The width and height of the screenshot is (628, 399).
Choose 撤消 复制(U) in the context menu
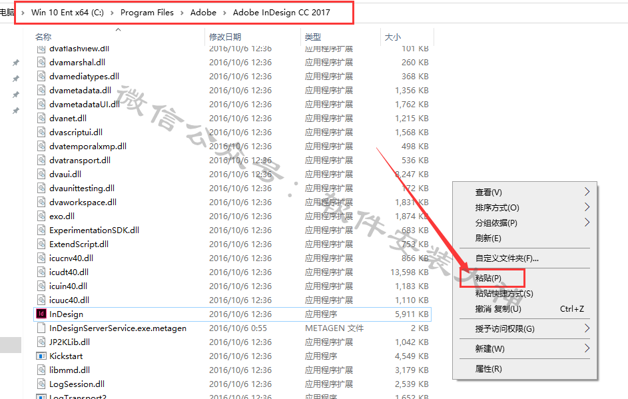click(x=498, y=309)
